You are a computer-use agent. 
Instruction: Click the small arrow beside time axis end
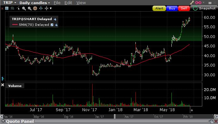(x=192, y=111)
